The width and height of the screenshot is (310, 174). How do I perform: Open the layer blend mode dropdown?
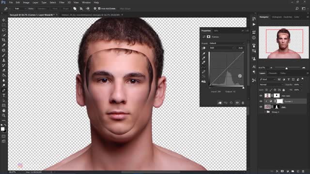coord(271,85)
